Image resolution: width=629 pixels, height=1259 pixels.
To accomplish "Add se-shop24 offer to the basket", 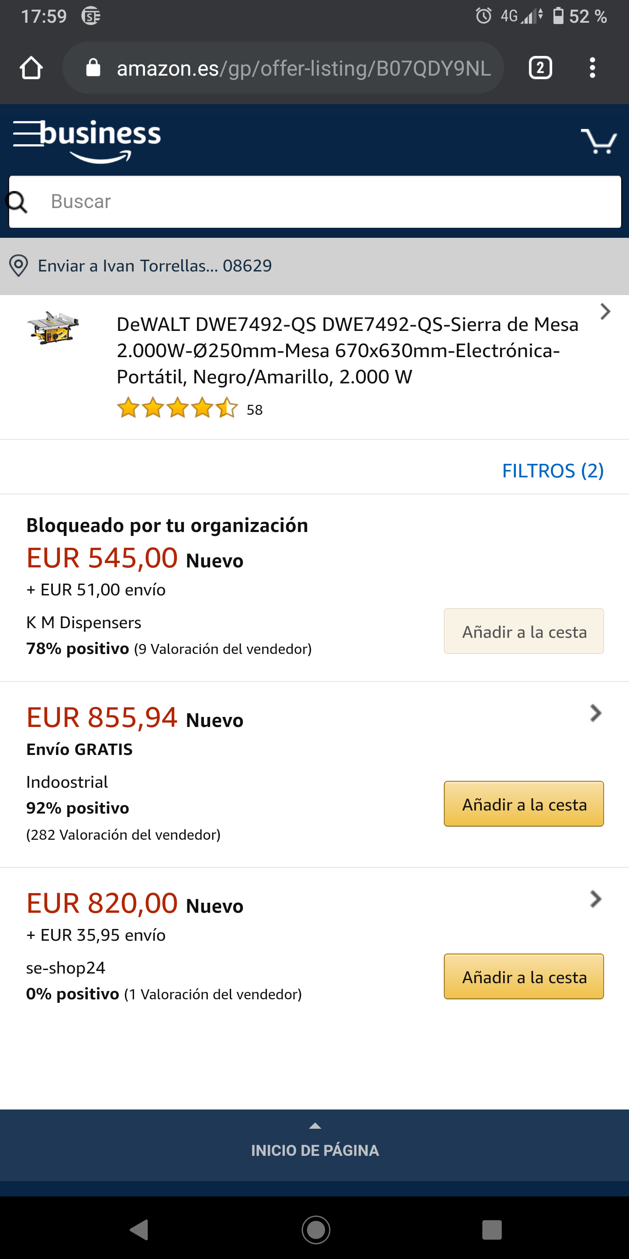I will (x=524, y=977).
